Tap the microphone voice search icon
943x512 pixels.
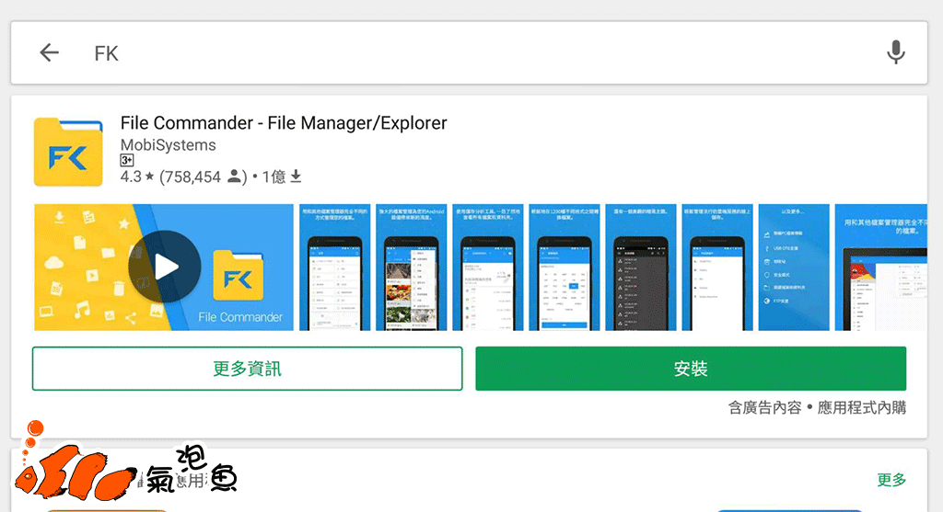(895, 52)
